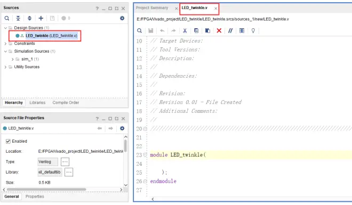Open language templates lightbulb
Image resolution: width=352 pixels, height=205 pixels.
(253, 31)
